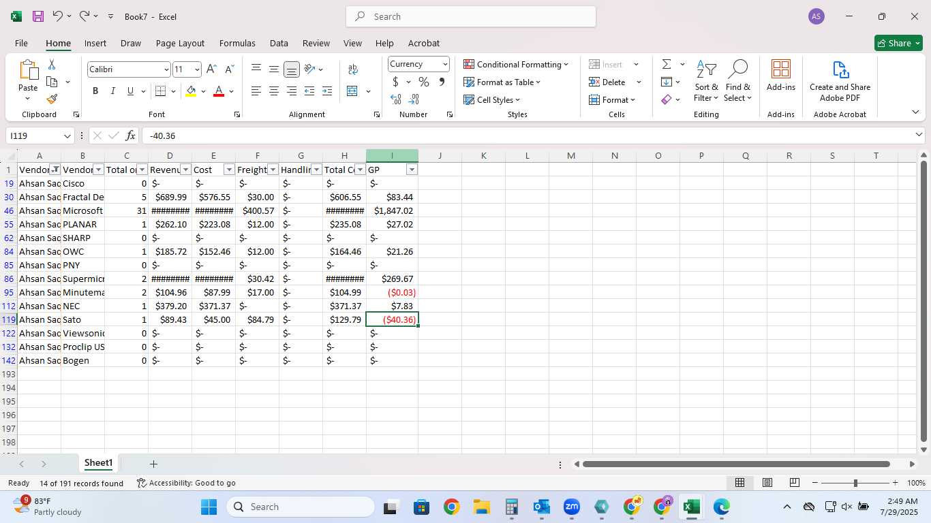931x523 pixels.
Task: Click the Merge & Center icon
Action: [352, 91]
